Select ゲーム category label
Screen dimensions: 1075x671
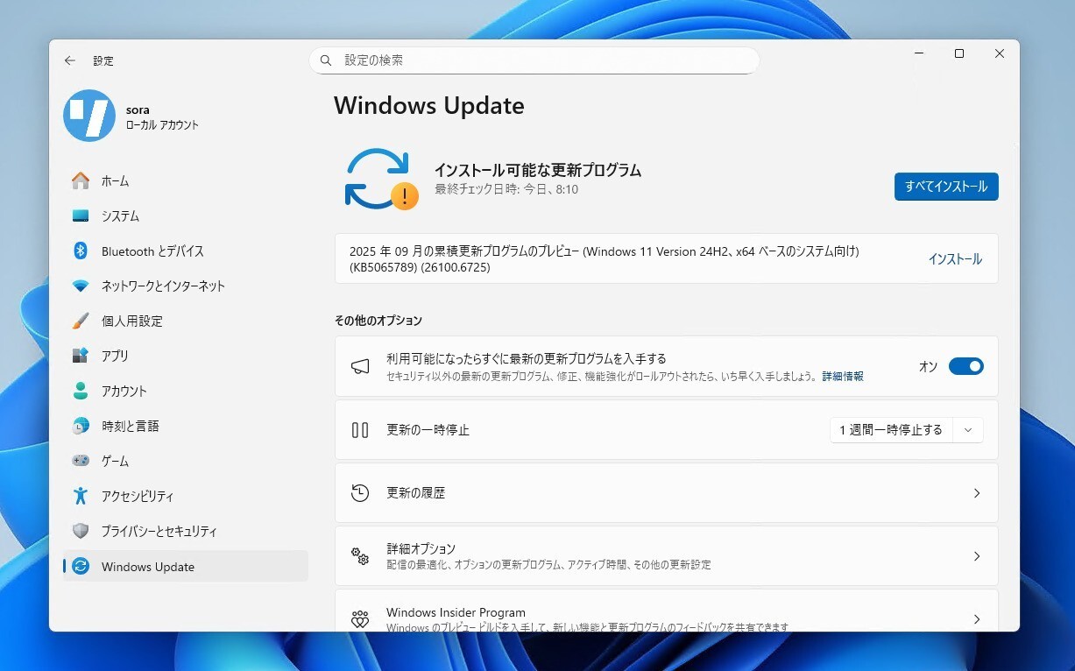pos(115,461)
